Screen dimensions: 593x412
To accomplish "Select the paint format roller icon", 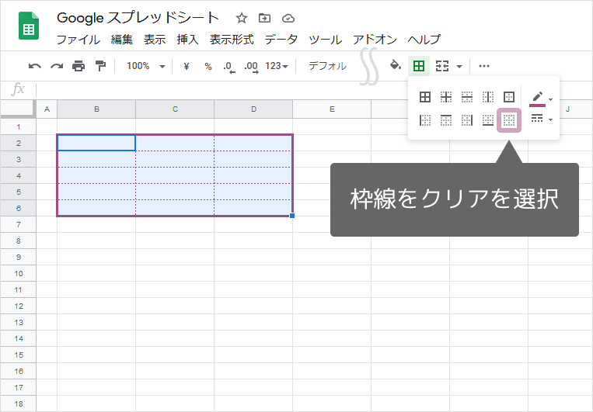I will tap(99, 67).
